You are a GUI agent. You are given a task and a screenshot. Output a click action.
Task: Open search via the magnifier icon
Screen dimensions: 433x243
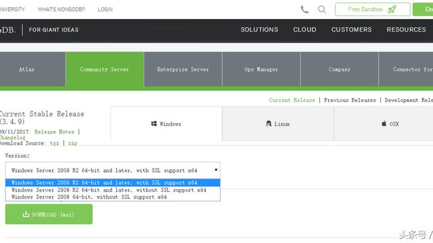pyautogui.click(x=322, y=9)
